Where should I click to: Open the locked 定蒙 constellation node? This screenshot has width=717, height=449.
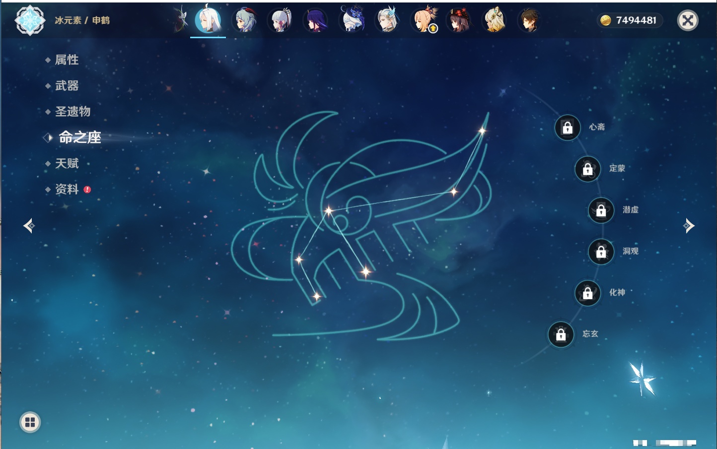click(x=588, y=169)
